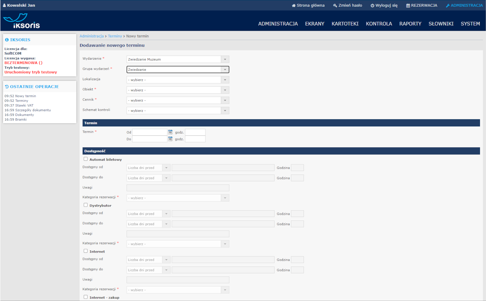Check the Internet availability checkbox
Image resolution: width=486 pixels, height=301 pixels.
(x=85, y=251)
